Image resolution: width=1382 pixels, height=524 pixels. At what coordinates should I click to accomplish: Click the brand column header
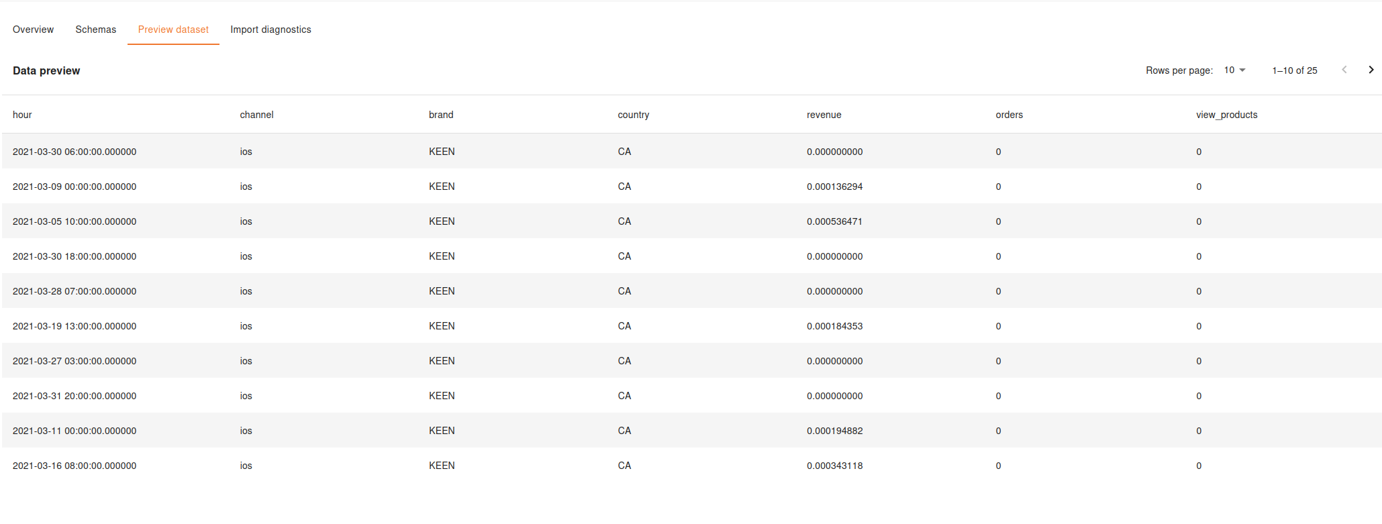pyautogui.click(x=441, y=115)
